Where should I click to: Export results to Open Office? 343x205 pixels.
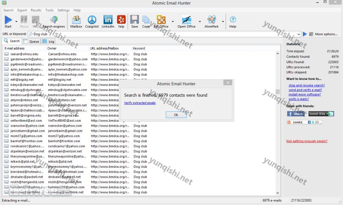(186, 21)
